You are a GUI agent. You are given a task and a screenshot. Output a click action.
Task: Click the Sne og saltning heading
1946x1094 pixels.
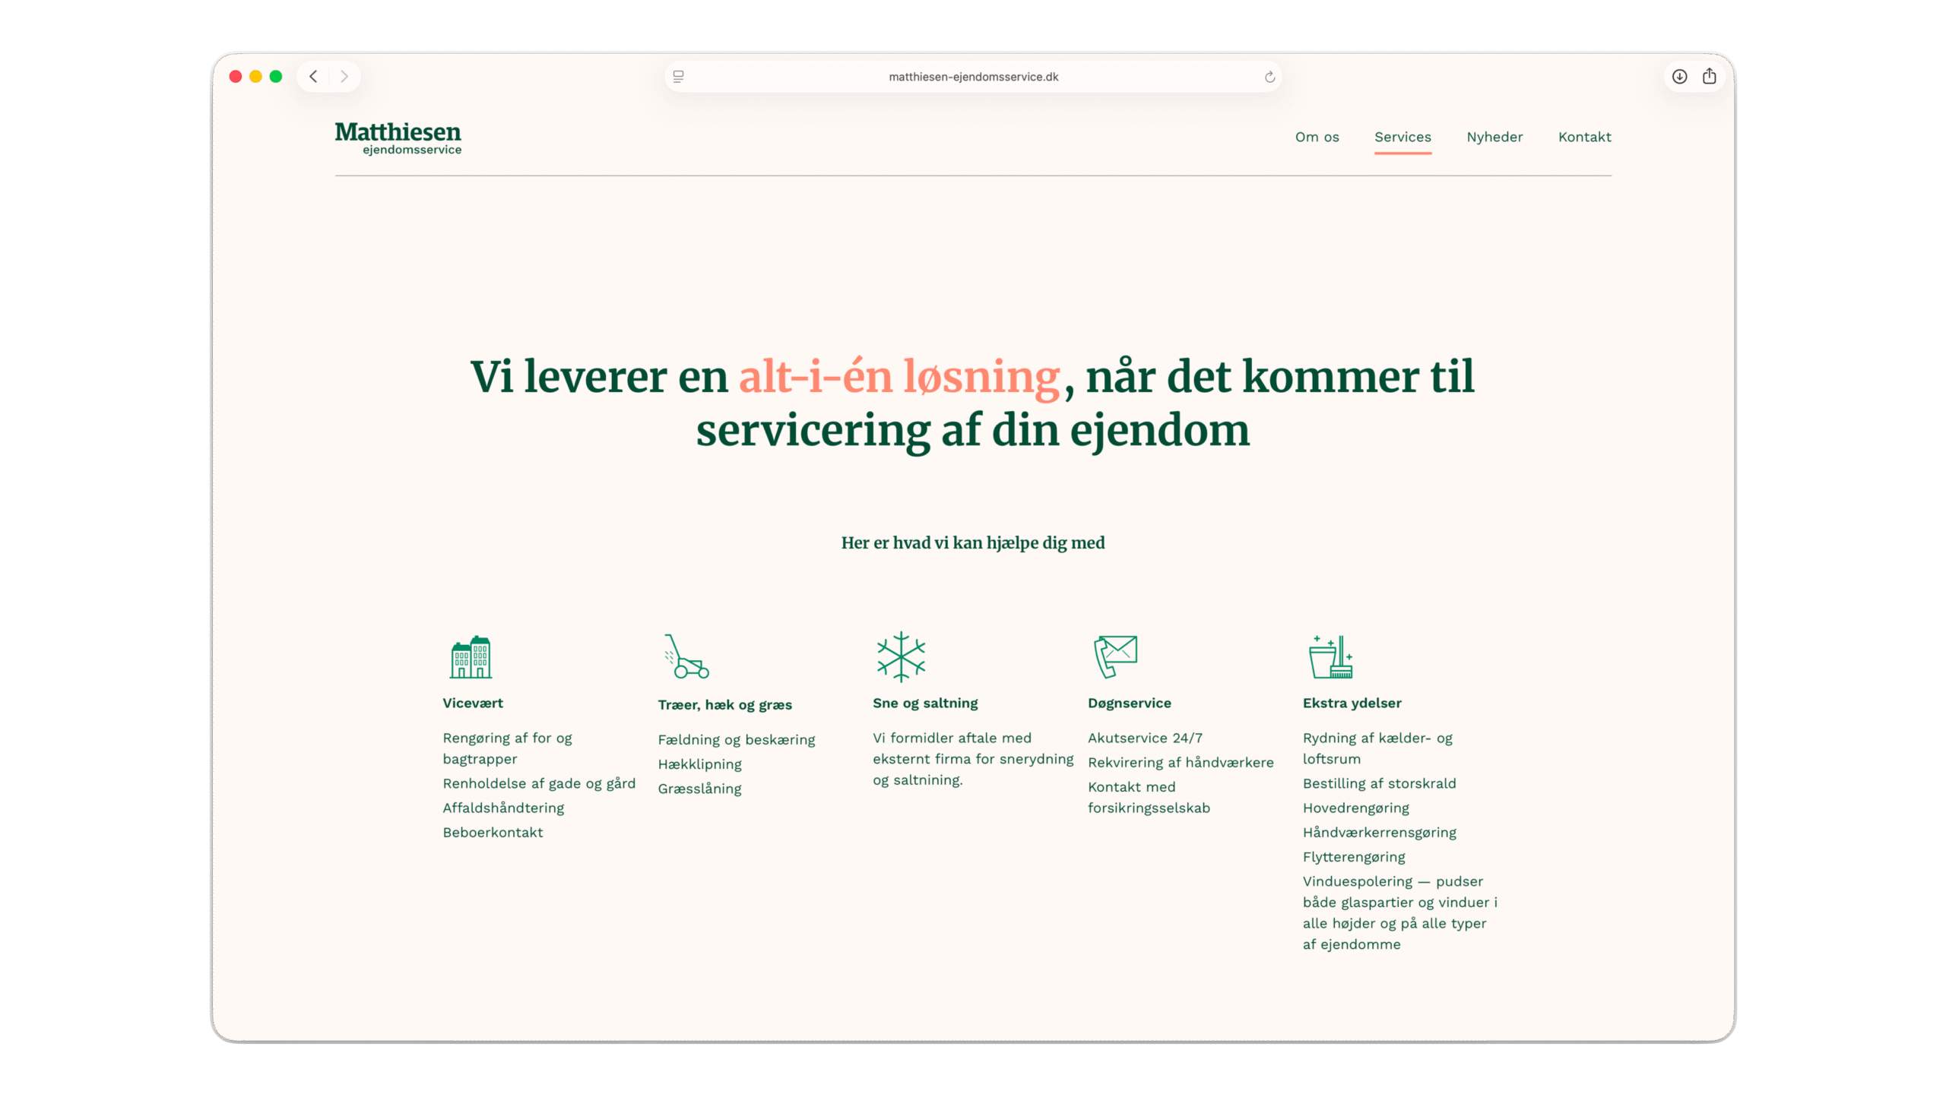[925, 704]
